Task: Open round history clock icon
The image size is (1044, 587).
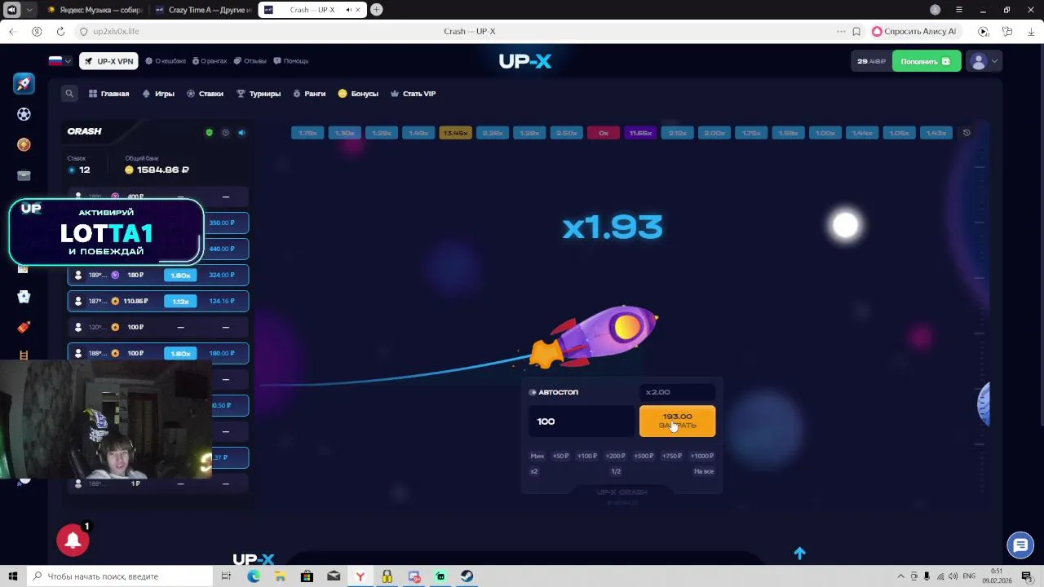Action: (967, 133)
